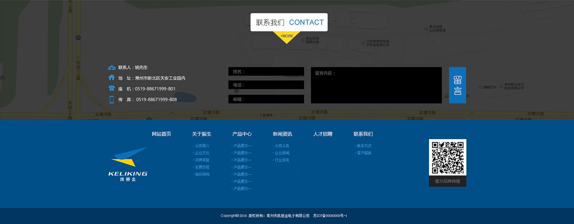574x224 pixels.
Task: Click the address house icon
Action: 111,78
